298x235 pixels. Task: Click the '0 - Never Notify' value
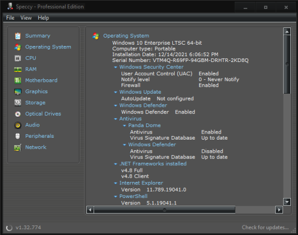(x=219, y=79)
